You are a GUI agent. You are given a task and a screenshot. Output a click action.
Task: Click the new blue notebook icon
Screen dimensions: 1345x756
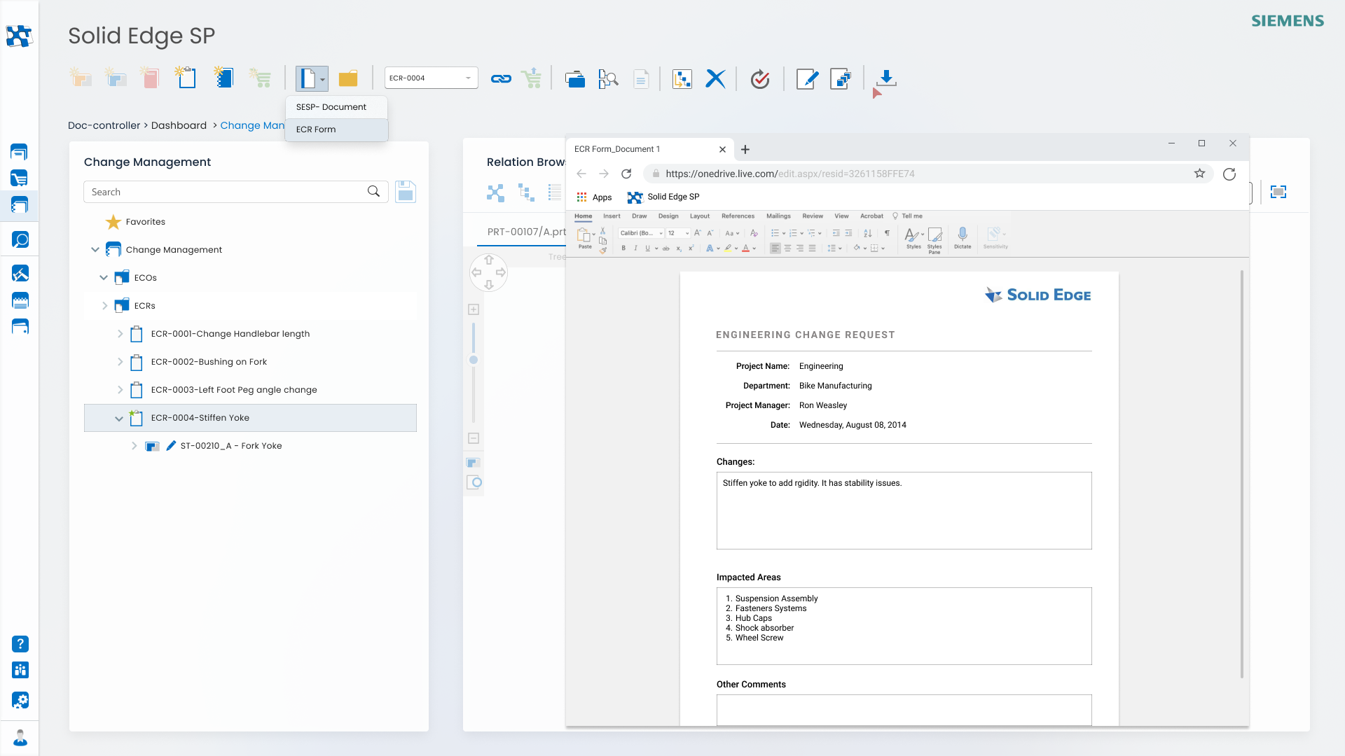coord(223,77)
